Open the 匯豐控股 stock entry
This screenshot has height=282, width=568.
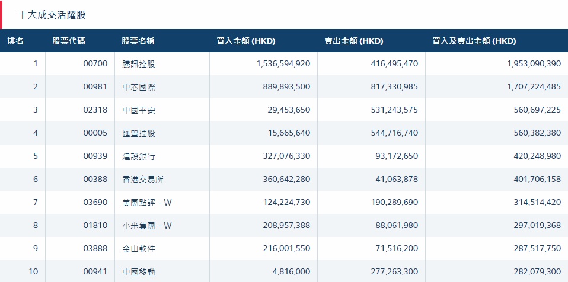click(139, 133)
